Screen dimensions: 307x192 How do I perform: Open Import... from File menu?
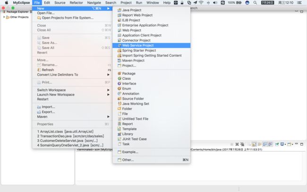[x=72, y=107]
